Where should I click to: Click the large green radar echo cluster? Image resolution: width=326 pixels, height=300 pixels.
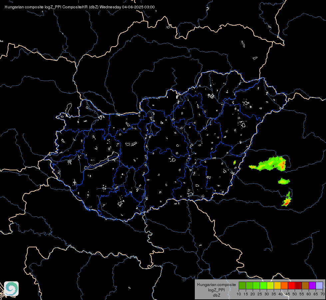pos(268,164)
